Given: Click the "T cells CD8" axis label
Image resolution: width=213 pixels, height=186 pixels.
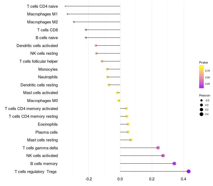Looking at the screenshot, I should point(47,30).
